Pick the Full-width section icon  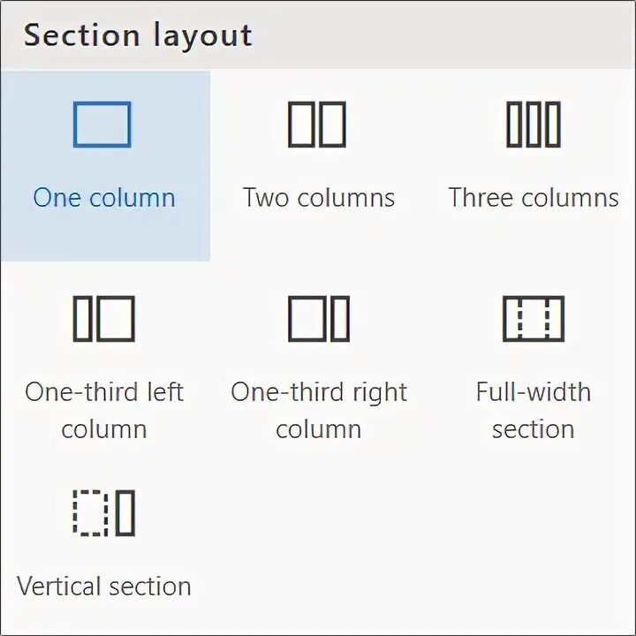[x=533, y=319]
